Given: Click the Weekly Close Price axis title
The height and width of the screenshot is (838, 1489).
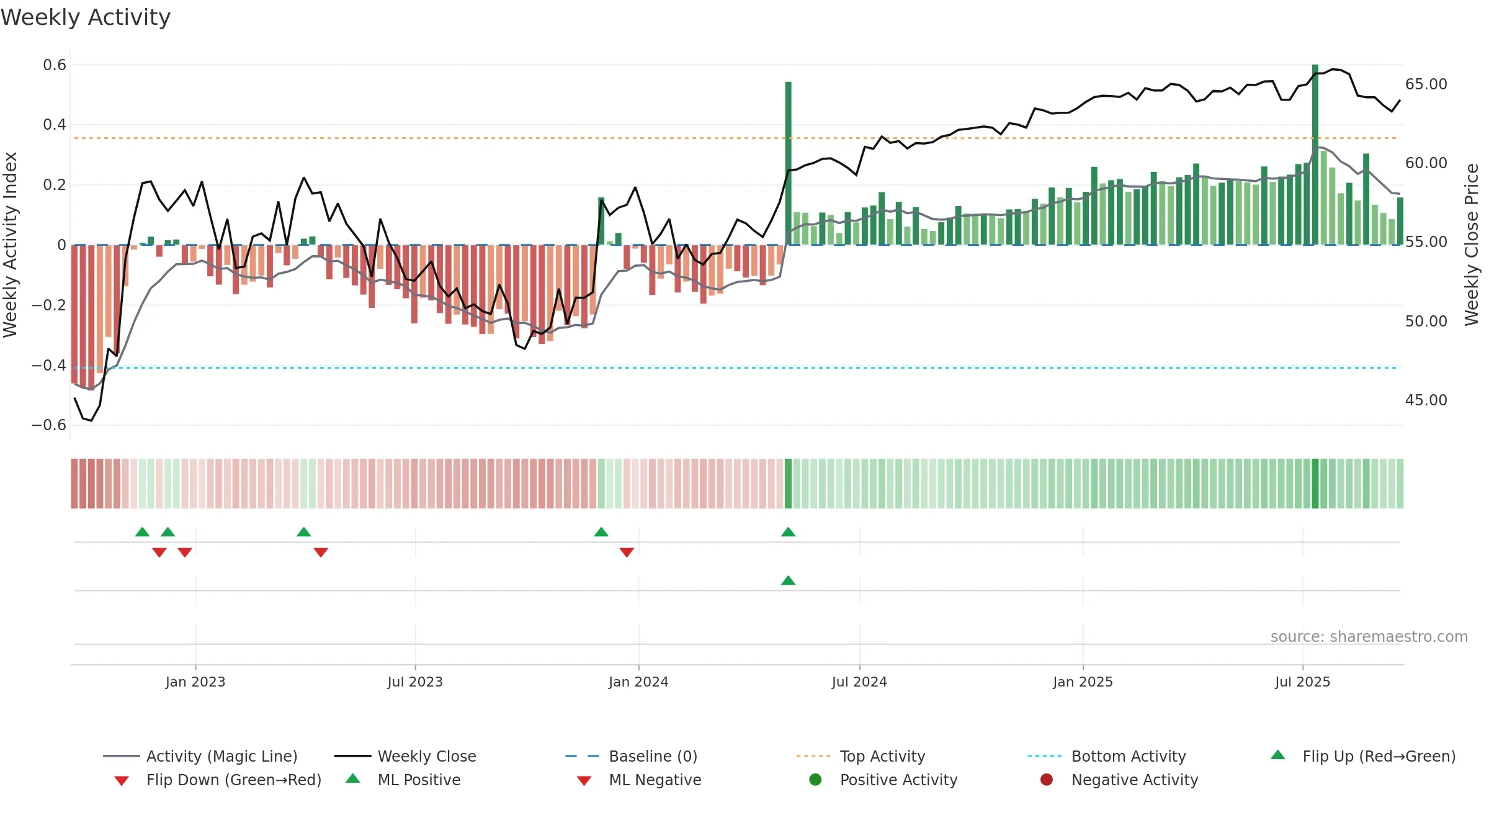Looking at the screenshot, I should pyautogui.click(x=1472, y=245).
